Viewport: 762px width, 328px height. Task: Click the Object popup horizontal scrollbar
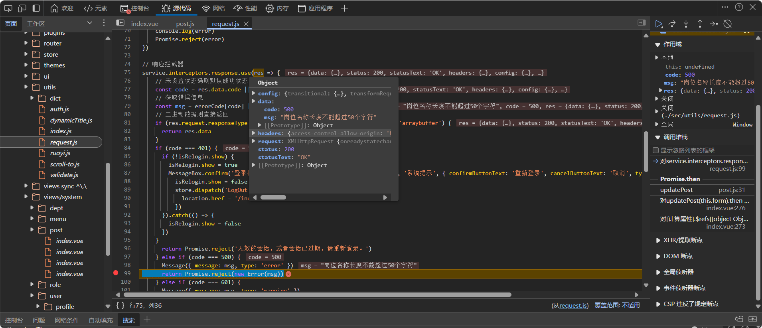tap(273, 197)
